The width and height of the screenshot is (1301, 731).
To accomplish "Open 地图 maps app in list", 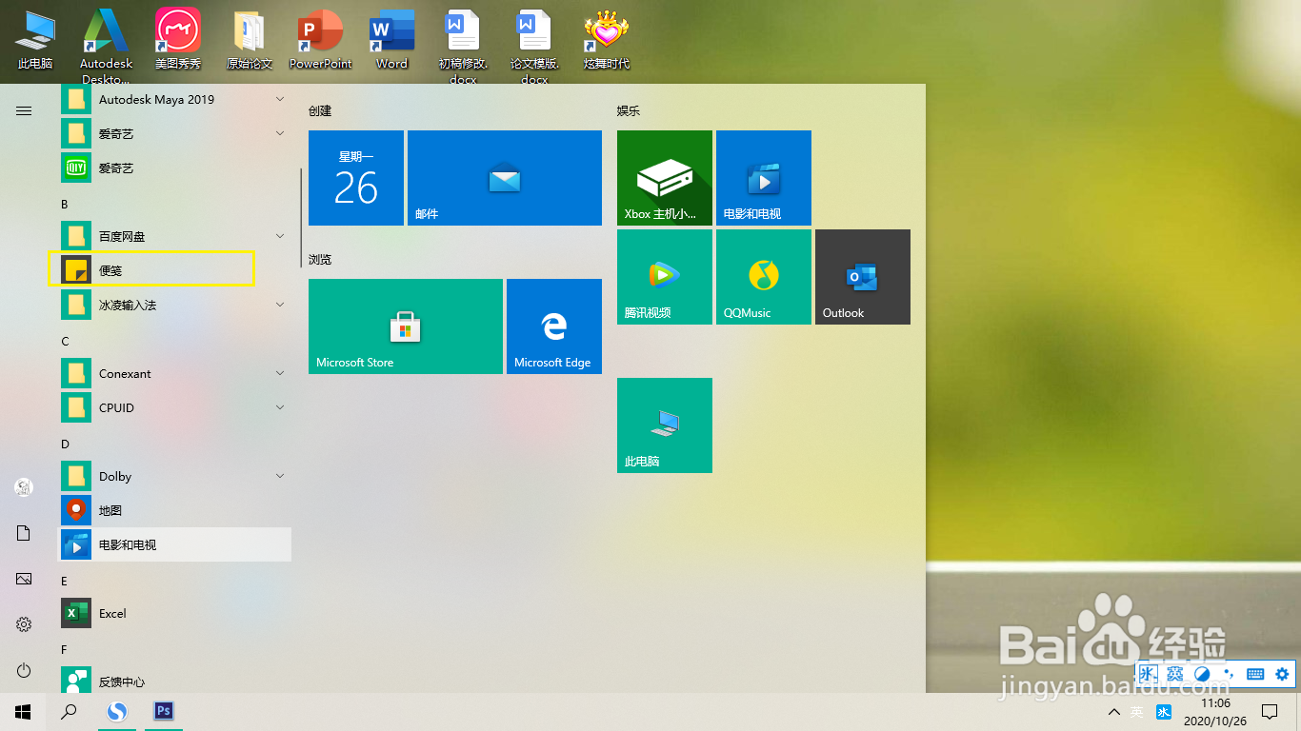I will [x=175, y=510].
